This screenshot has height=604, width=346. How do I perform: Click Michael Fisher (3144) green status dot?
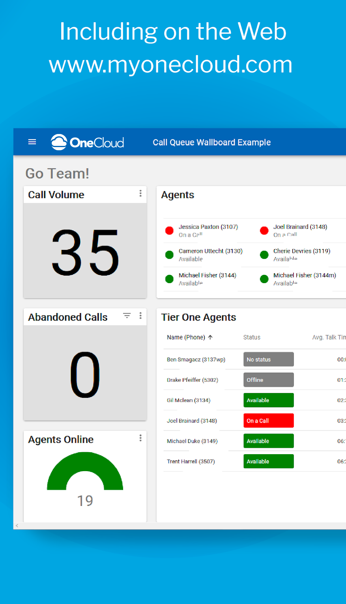point(169,279)
